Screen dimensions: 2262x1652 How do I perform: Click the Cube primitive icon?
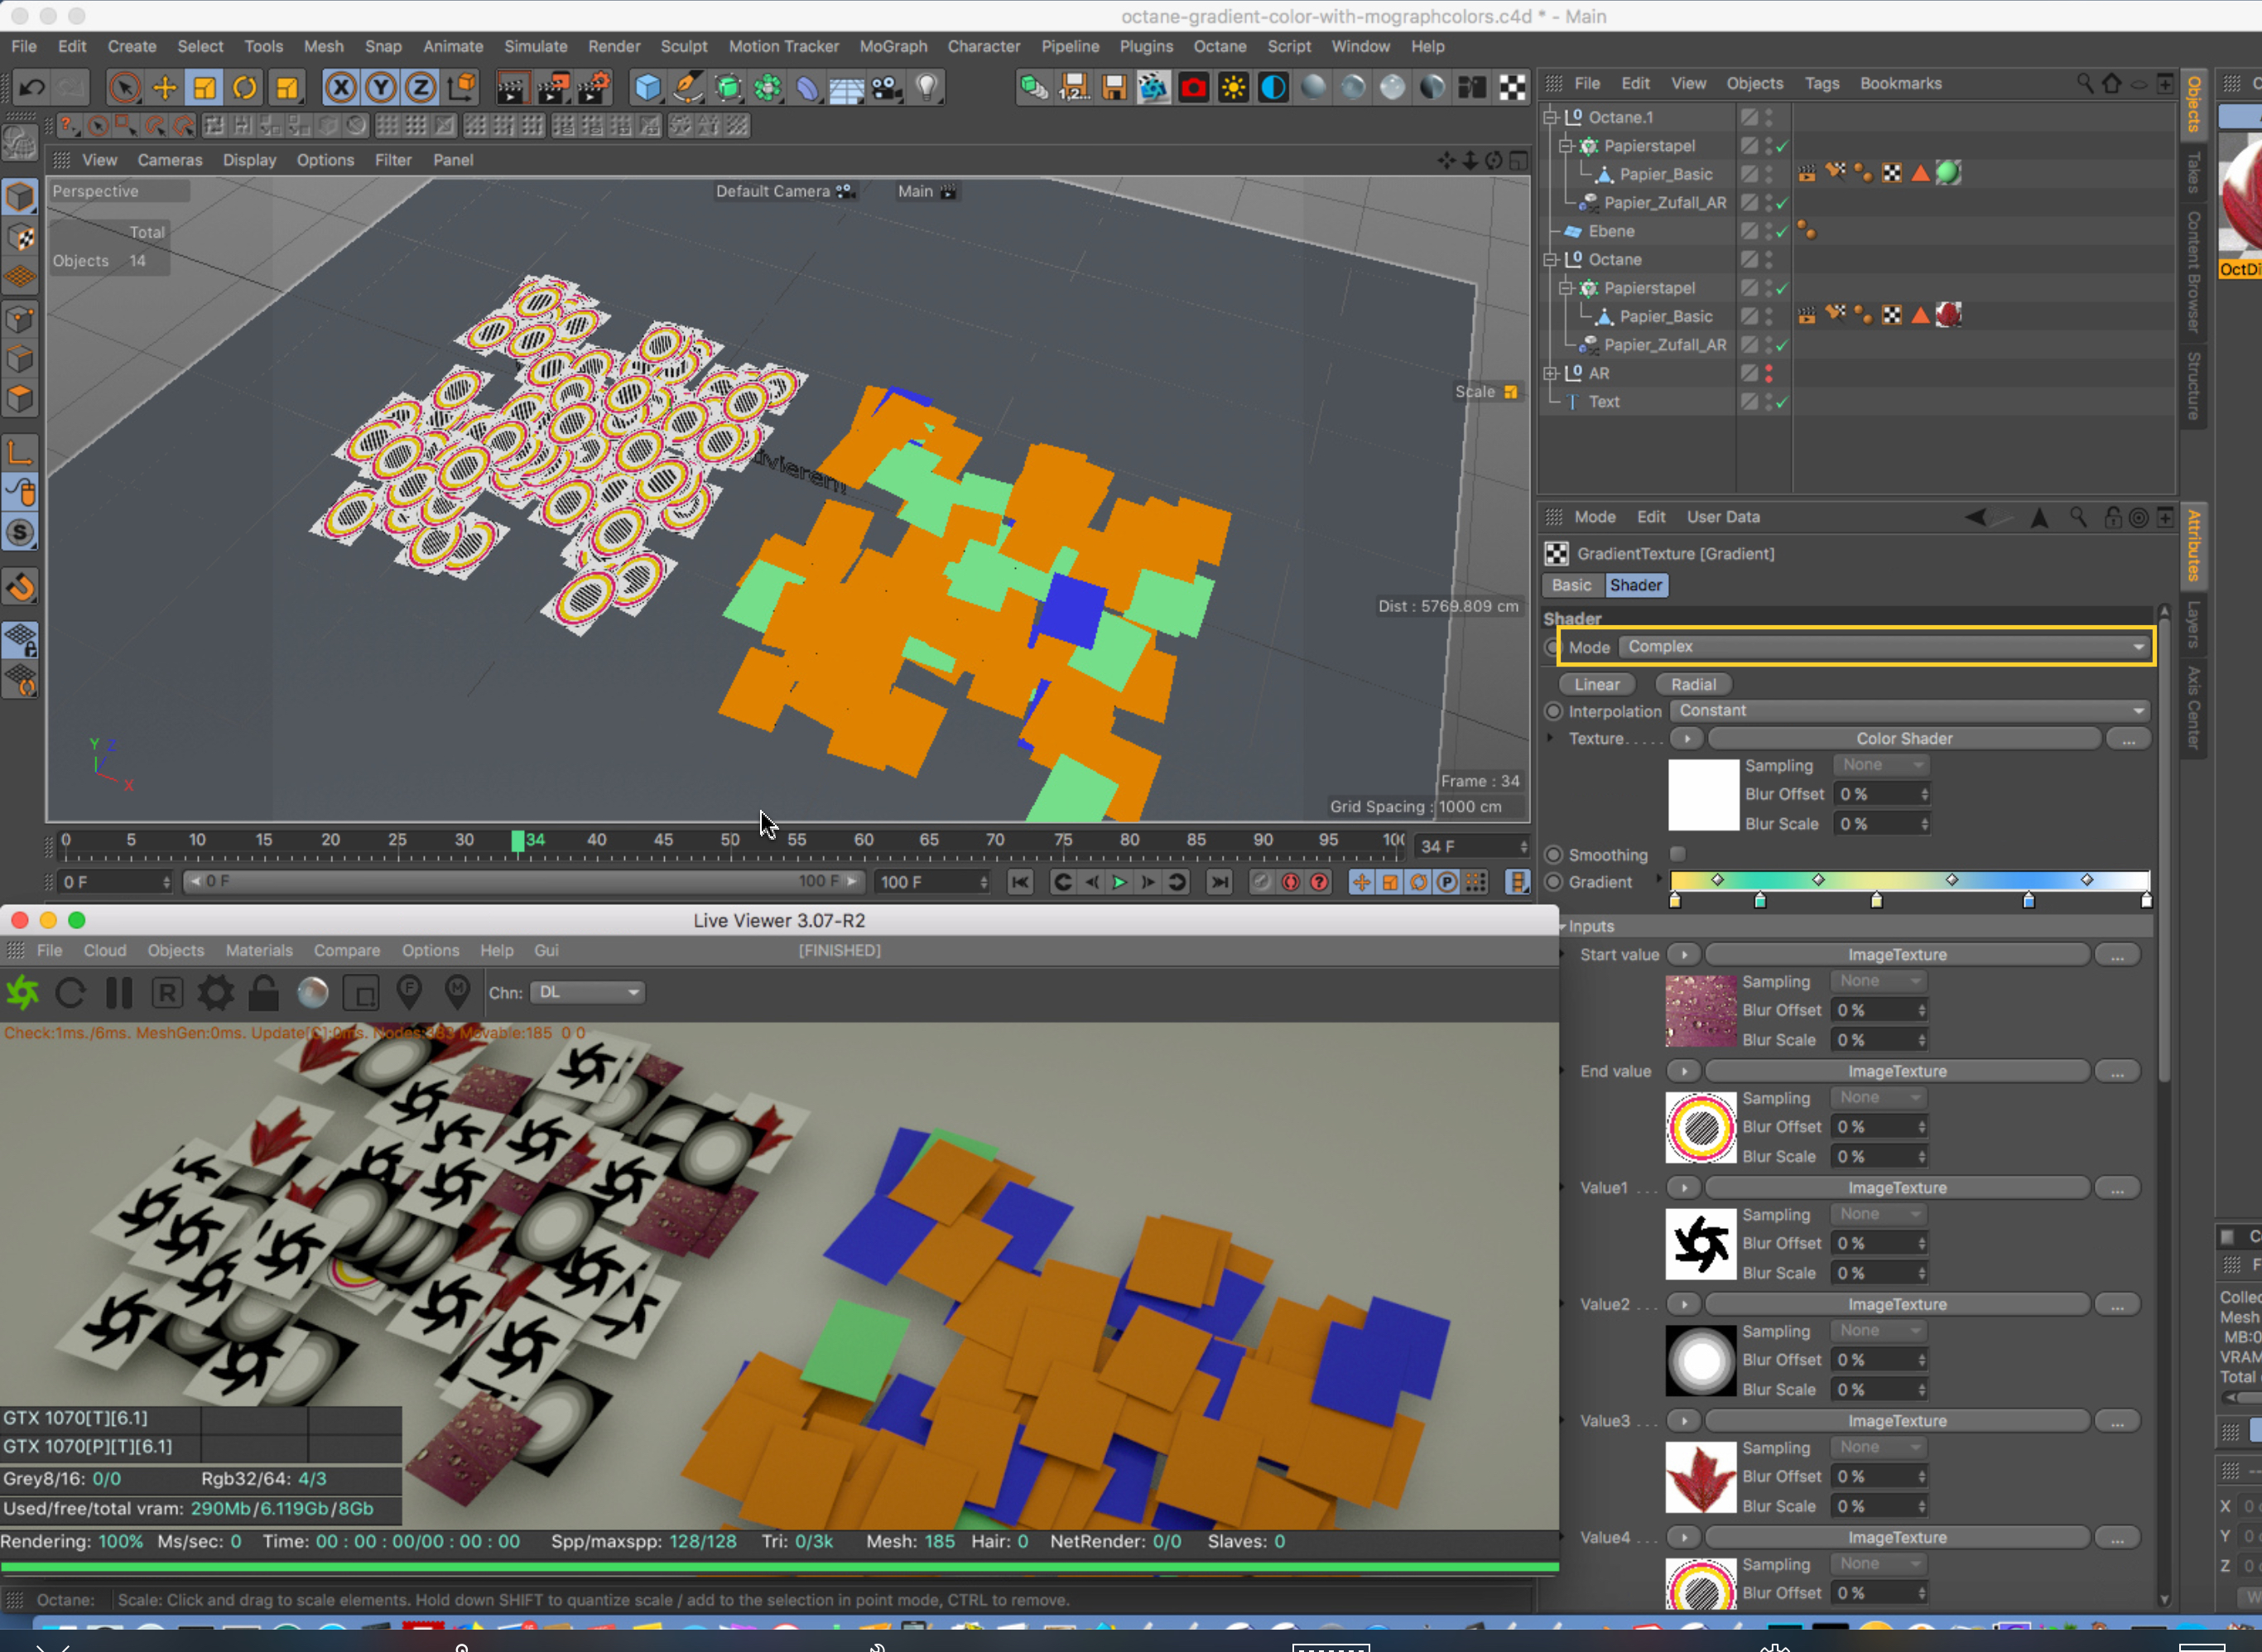click(x=647, y=88)
